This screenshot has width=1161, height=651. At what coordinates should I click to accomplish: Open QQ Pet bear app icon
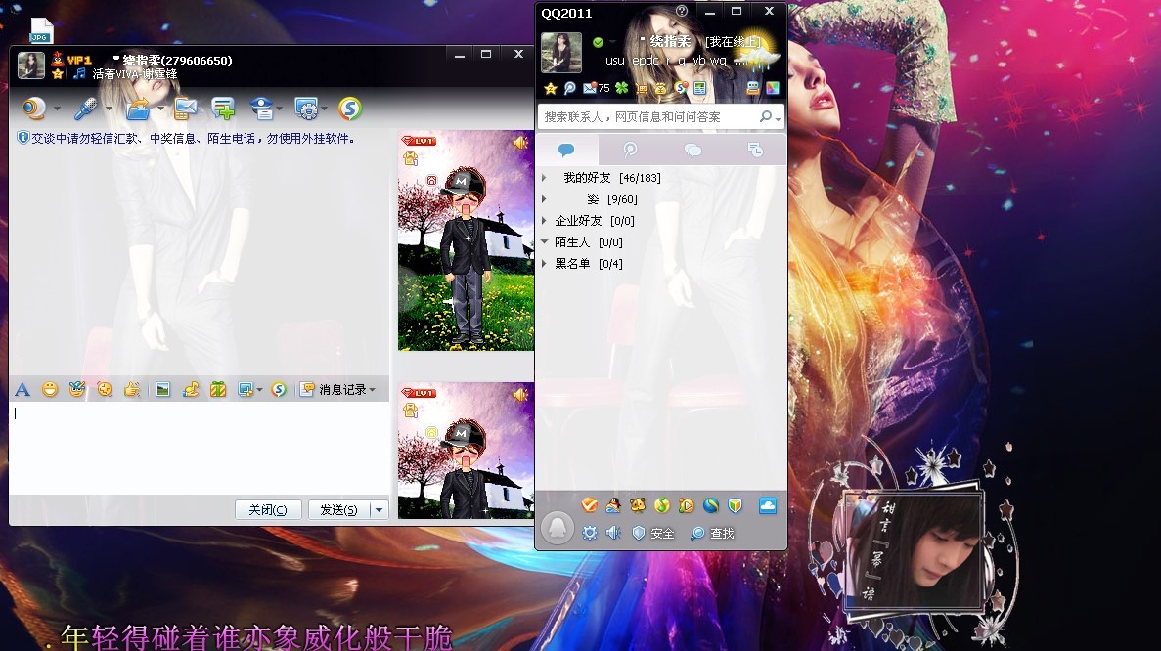pos(638,505)
